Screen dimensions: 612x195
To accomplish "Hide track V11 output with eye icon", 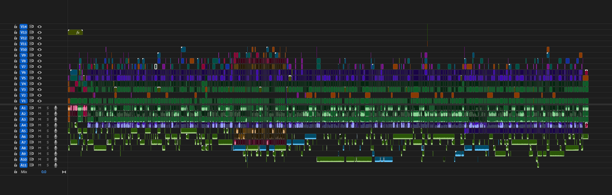I will [x=39, y=44].
